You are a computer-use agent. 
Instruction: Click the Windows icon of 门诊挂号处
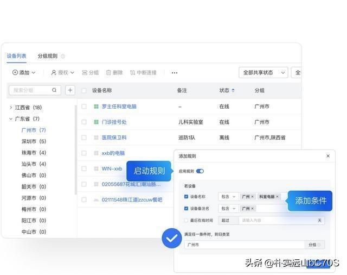click(96, 122)
